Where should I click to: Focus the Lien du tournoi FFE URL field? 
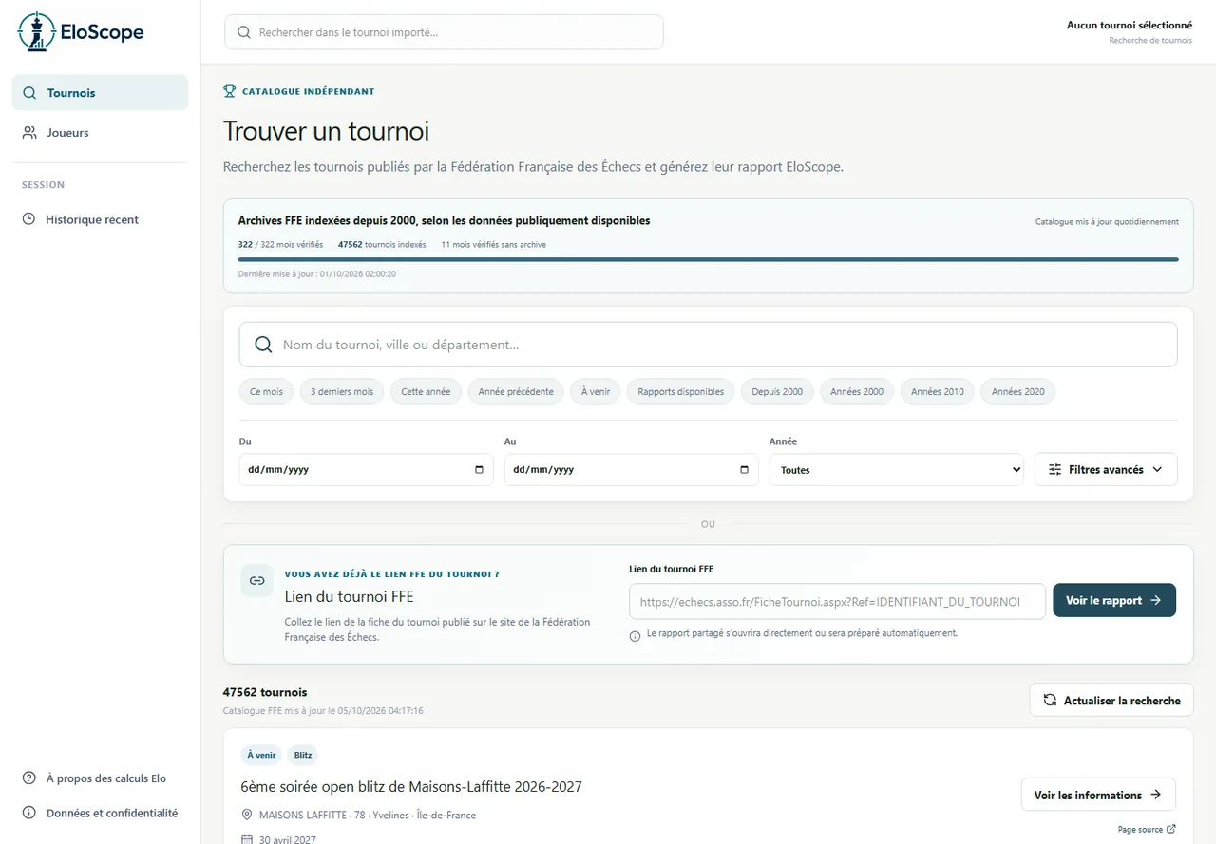click(837, 601)
